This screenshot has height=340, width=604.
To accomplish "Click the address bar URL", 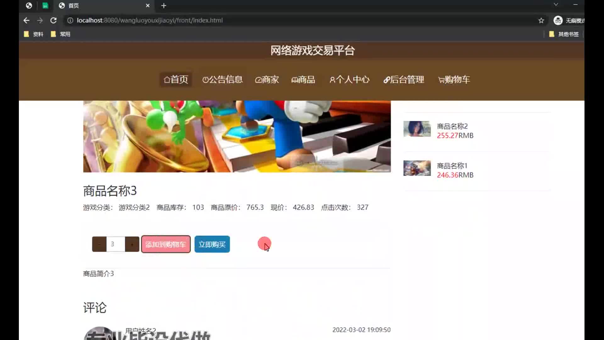I will 150,20.
